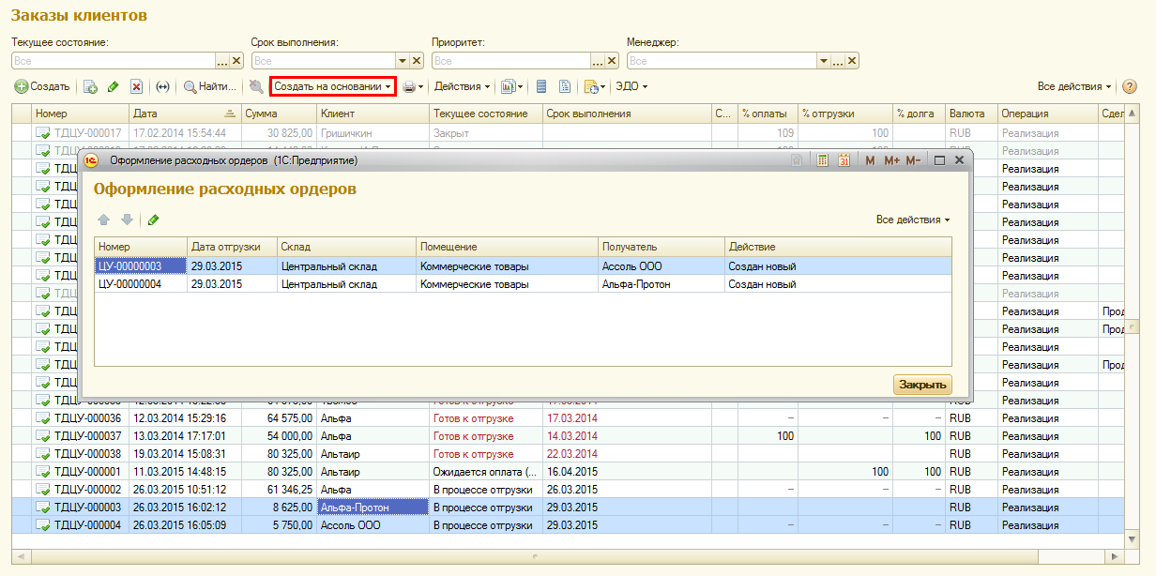Click the set date interval (↔) icon
The image size is (1156, 576).
162,86
